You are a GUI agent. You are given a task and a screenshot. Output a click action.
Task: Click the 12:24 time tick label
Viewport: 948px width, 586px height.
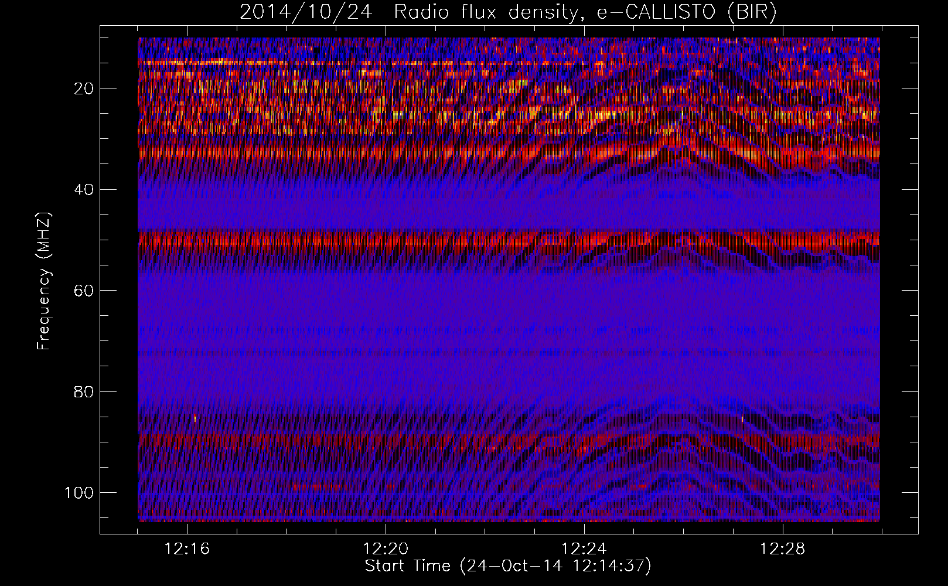tap(584, 549)
